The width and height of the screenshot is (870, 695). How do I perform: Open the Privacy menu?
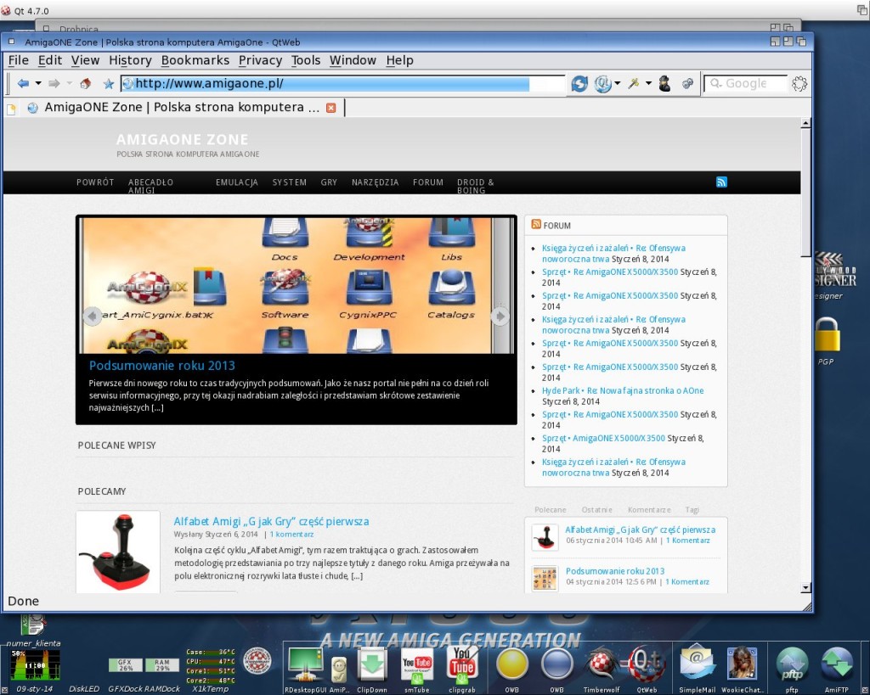point(260,60)
